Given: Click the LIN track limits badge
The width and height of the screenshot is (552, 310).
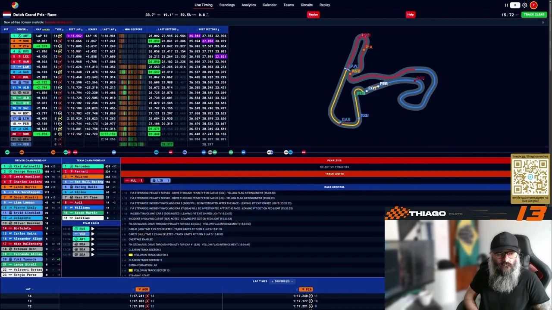Looking at the screenshot, I should point(160,180).
